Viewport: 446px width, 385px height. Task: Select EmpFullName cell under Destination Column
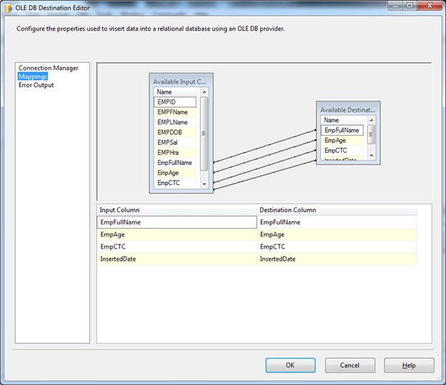(x=337, y=222)
